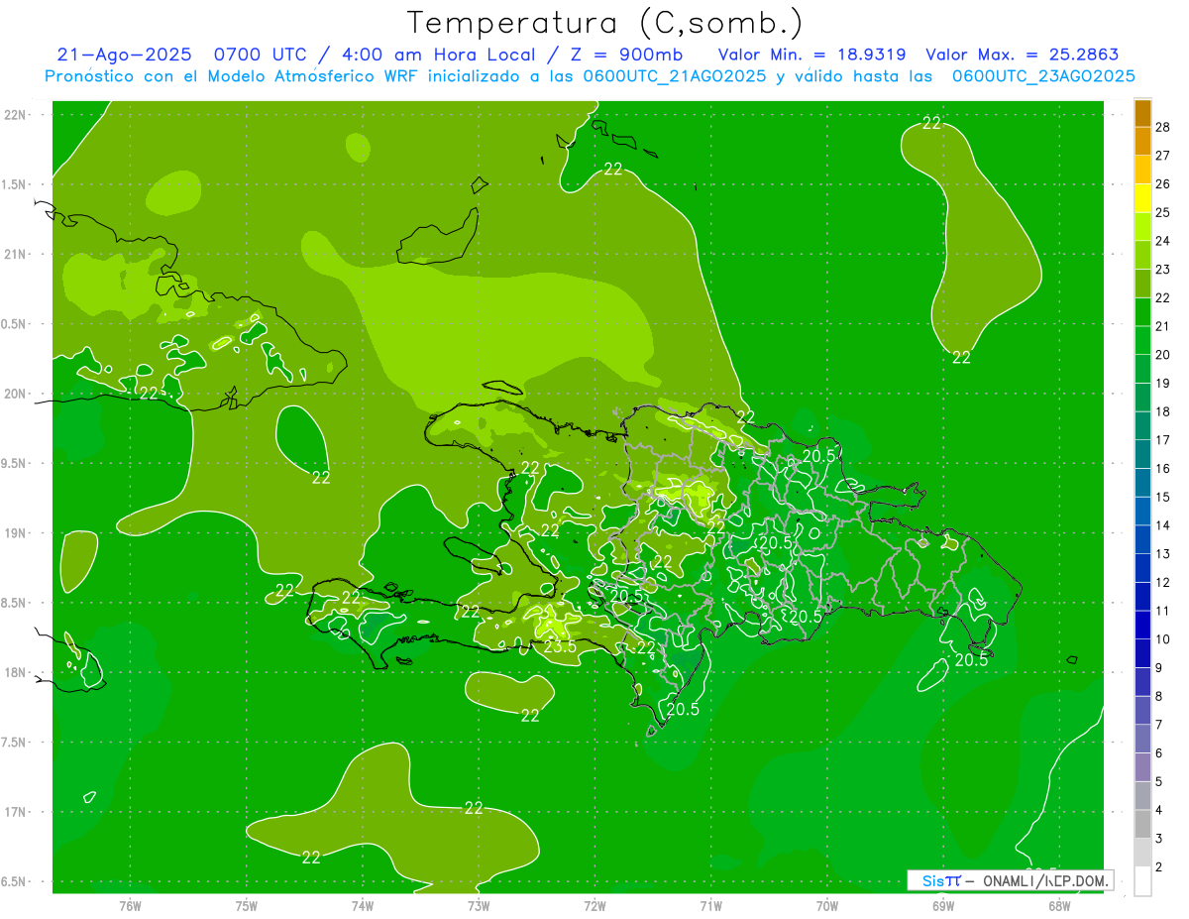Select the date text '21-Ago-2025'

(x=124, y=55)
